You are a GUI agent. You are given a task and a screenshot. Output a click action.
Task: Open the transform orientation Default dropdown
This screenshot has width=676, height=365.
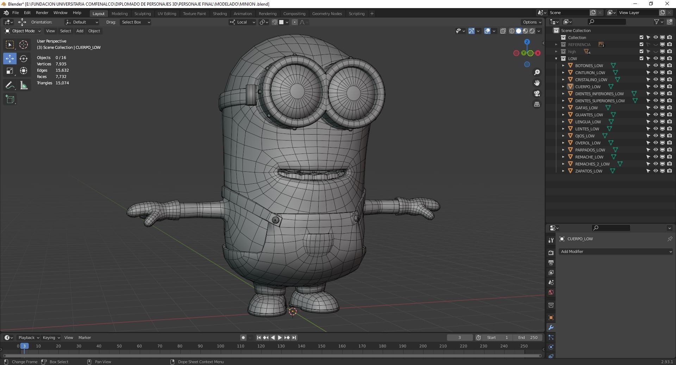82,22
